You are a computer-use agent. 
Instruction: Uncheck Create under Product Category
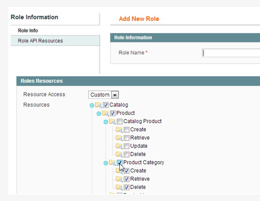coord(126,171)
